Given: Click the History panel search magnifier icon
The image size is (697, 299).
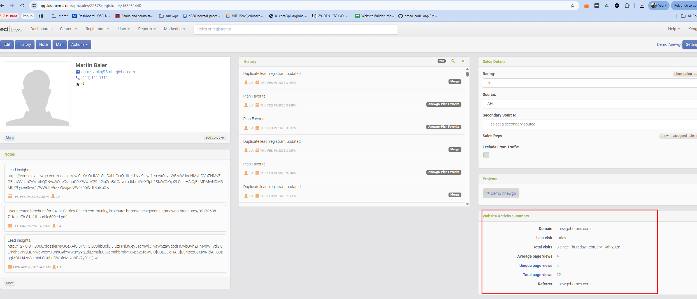Looking at the screenshot, I should coord(453,61).
